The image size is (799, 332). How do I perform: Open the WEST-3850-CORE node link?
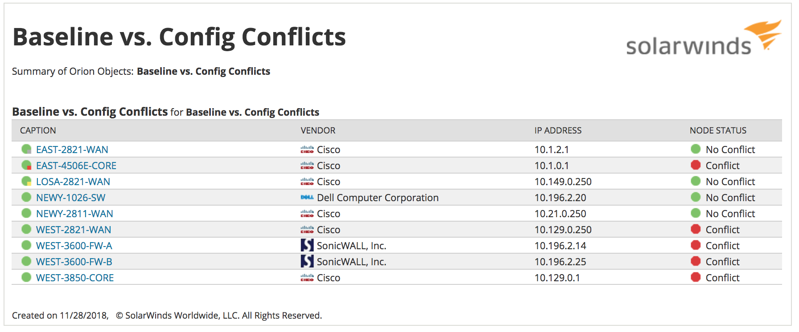75,278
